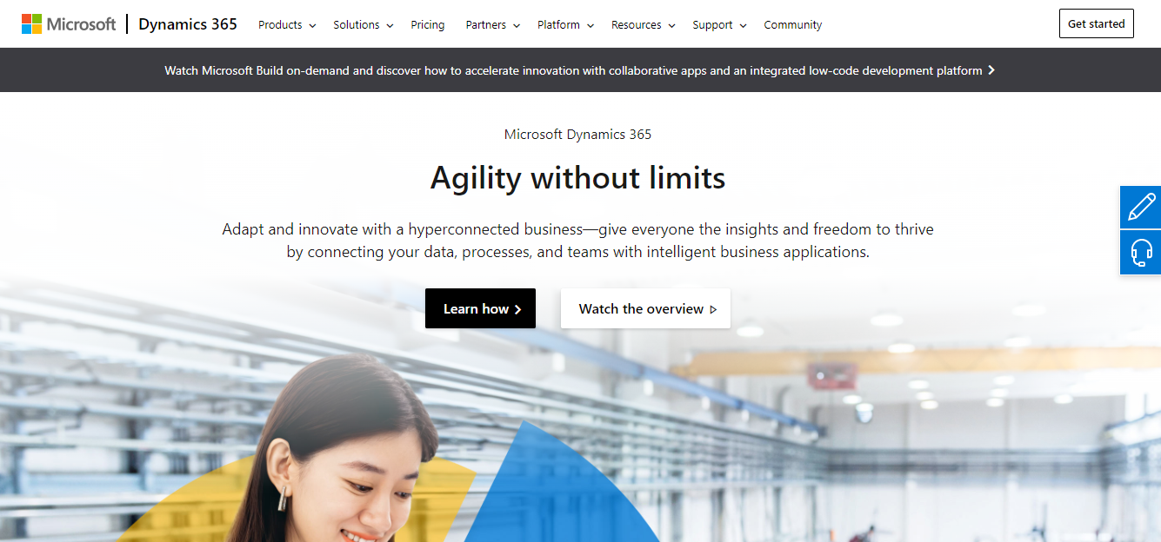Screen dimensions: 1161x542
Task: Click the 'Microsoft Dynamics 365' subtitle text
Action: tap(578, 134)
